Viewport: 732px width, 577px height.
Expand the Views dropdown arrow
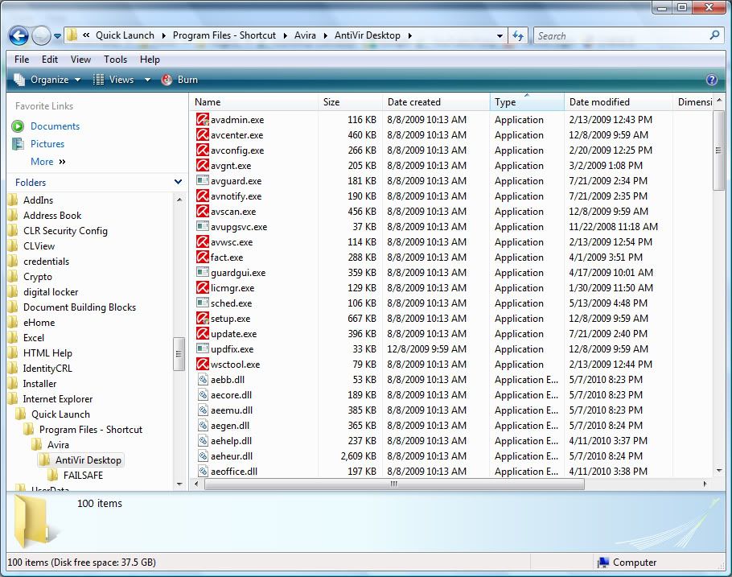point(147,80)
